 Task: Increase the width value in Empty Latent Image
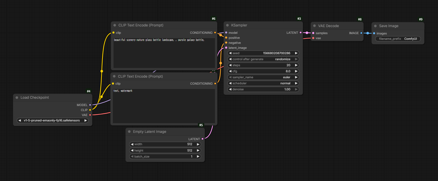198,145
